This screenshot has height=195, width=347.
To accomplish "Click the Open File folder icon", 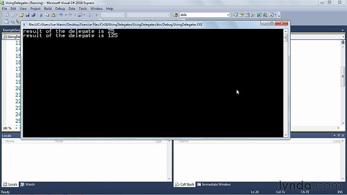I will pos(21,15).
